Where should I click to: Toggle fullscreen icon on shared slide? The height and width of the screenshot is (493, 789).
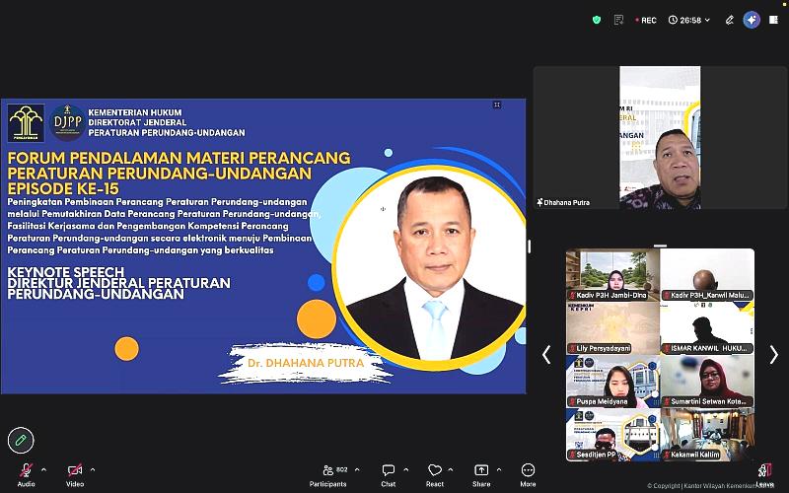pyautogui.click(x=497, y=105)
